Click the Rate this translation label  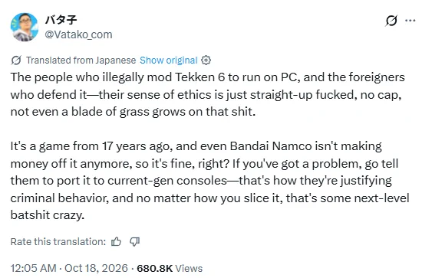point(58,242)
